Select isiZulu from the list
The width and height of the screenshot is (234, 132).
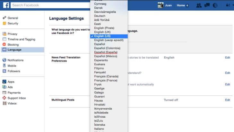(x=99, y=121)
